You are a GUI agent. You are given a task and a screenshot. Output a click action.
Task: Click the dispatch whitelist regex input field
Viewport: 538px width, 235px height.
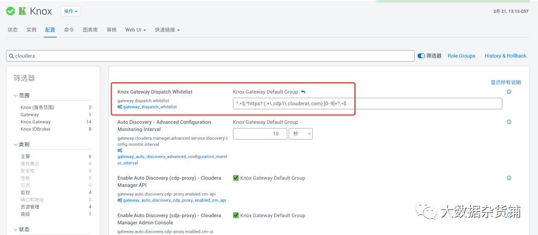368,104
